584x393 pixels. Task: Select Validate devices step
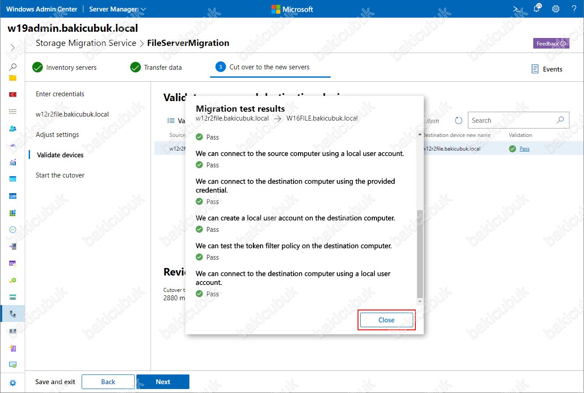pyautogui.click(x=60, y=155)
